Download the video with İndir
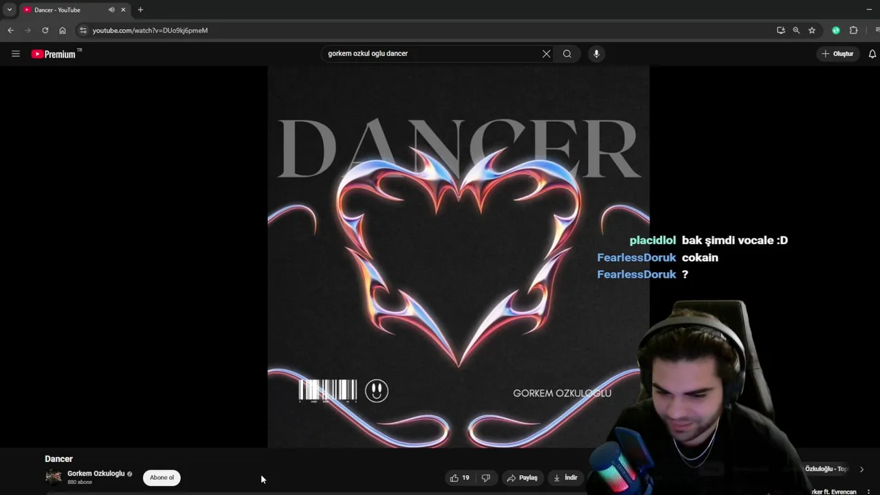880x495 pixels. [x=566, y=478]
